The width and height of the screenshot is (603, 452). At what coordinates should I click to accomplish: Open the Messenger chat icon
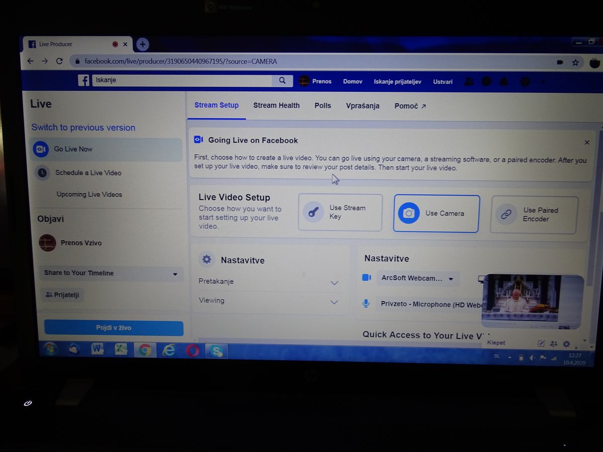pyautogui.click(x=486, y=81)
